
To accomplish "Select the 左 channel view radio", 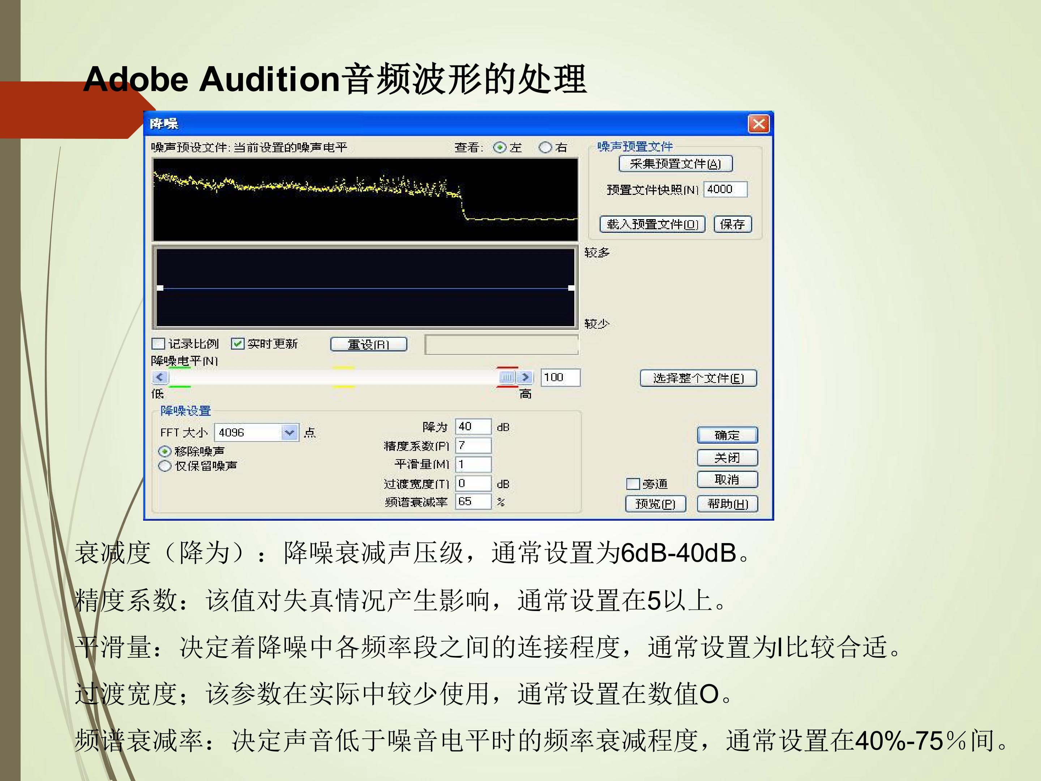I will point(499,148).
